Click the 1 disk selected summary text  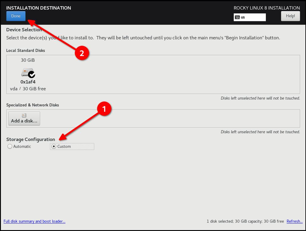pos(246,221)
